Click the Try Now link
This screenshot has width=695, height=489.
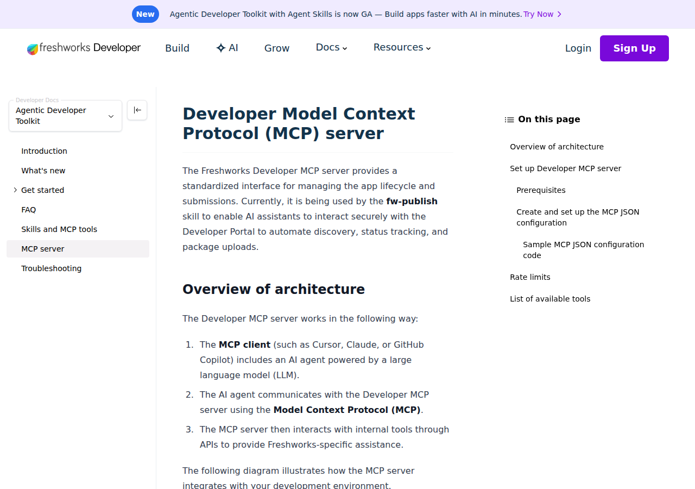(x=538, y=14)
